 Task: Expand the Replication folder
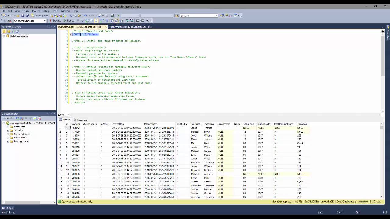8,137
